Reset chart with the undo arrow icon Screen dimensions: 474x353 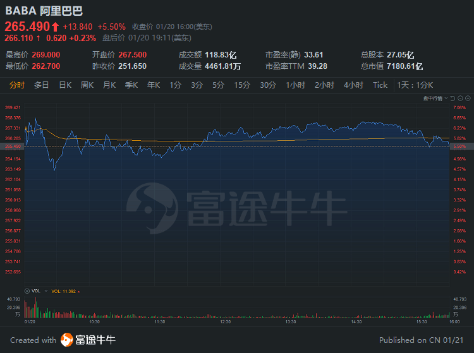453,99
